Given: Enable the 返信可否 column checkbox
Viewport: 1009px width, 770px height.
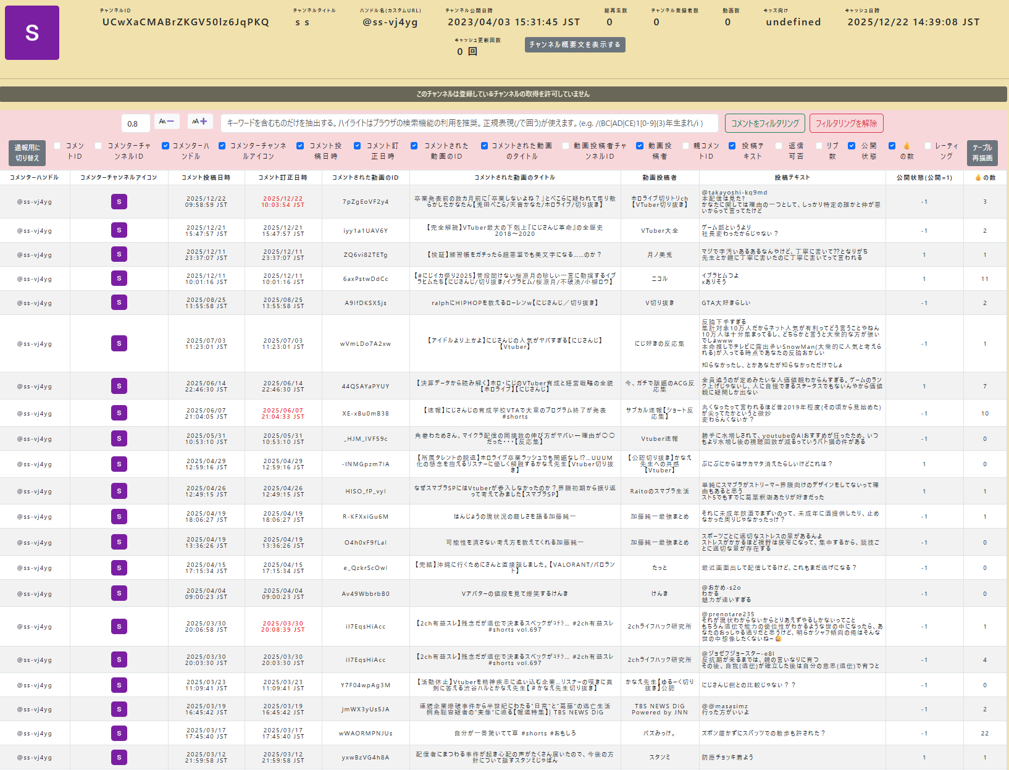Looking at the screenshot, I should (779, 146).
